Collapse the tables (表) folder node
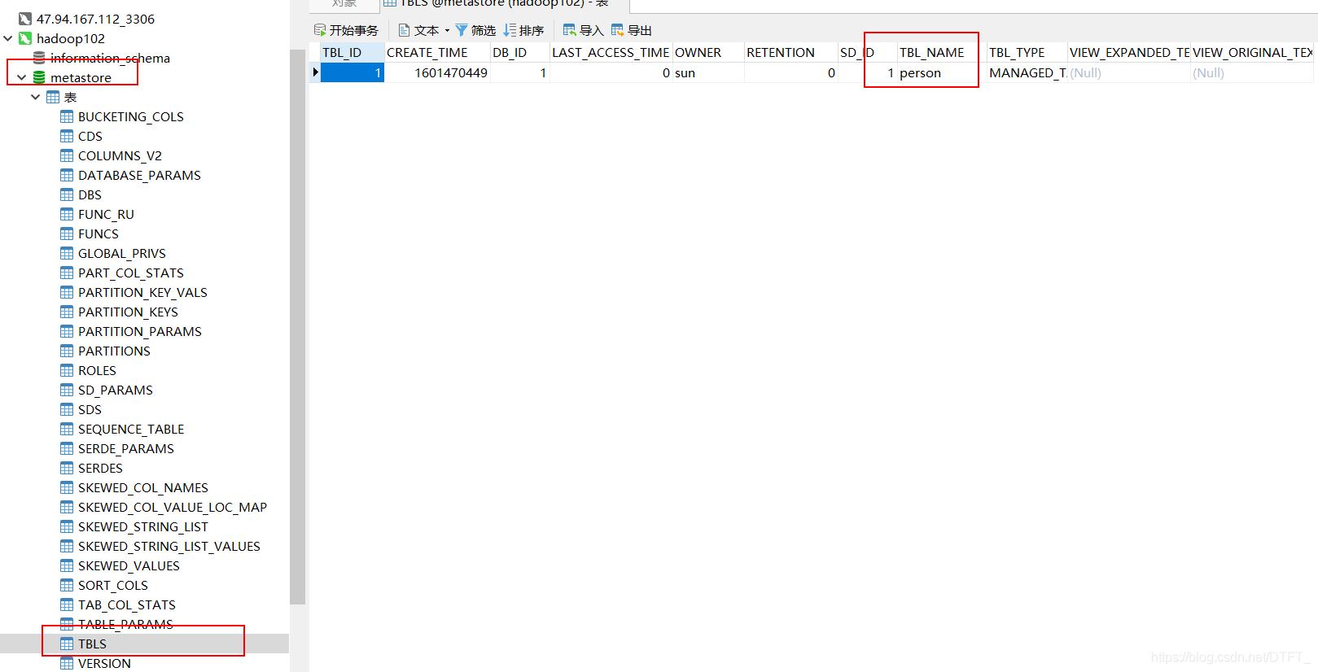The height and width of the screenshot is (672, 1318). tap(36, 97)
